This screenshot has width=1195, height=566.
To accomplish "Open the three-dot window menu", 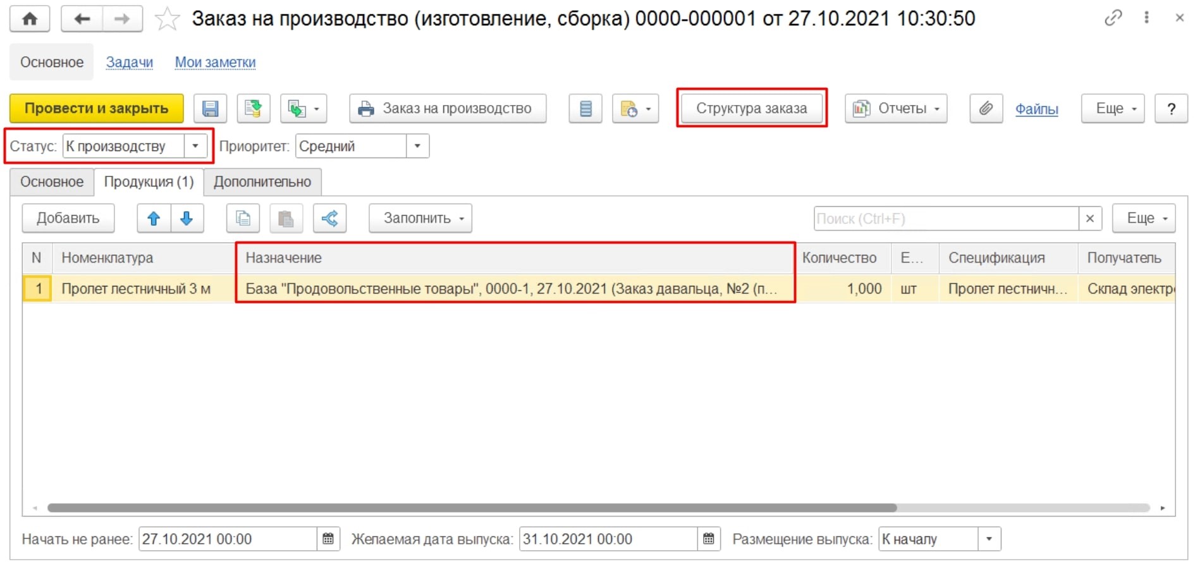I will 1146,18.
